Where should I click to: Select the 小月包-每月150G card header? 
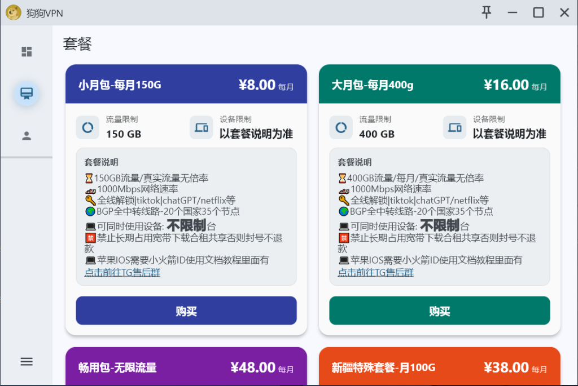pos(186,85)
